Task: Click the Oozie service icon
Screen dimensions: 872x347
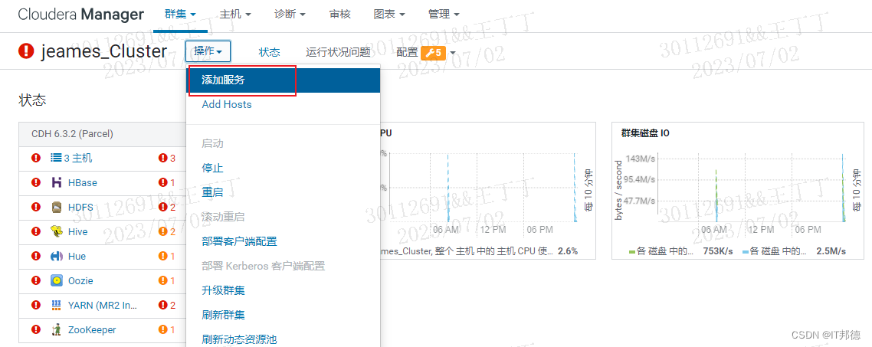Action: 56,281
